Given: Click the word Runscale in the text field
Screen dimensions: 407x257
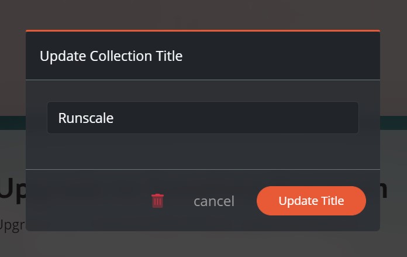Looking at the screenshot, I should (x=86, y=118).
